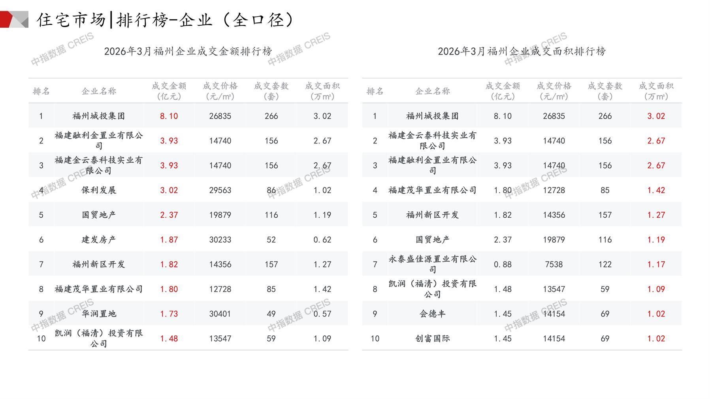The height and width of the screenshot is (399, 710).
Task: Select 成交面积 column header in right table
Action: click(656, 91)
